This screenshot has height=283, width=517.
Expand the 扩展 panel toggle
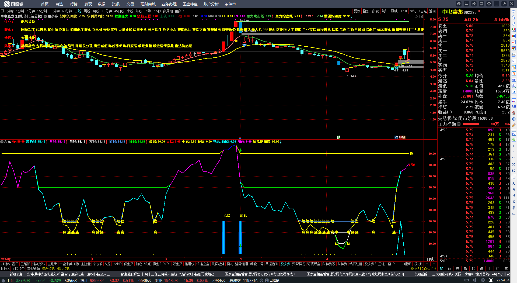[5, 269]
